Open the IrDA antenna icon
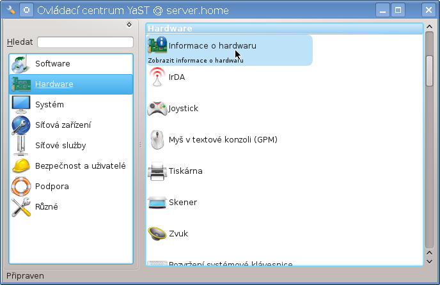This screenshot has width=440, height=285. 157,77
